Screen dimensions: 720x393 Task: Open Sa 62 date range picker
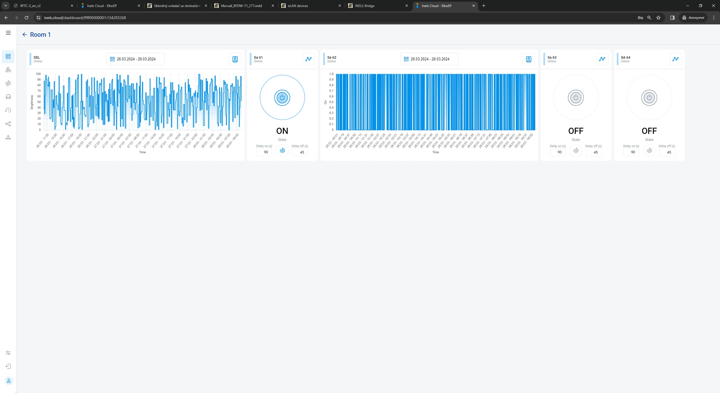pos(429,59)
